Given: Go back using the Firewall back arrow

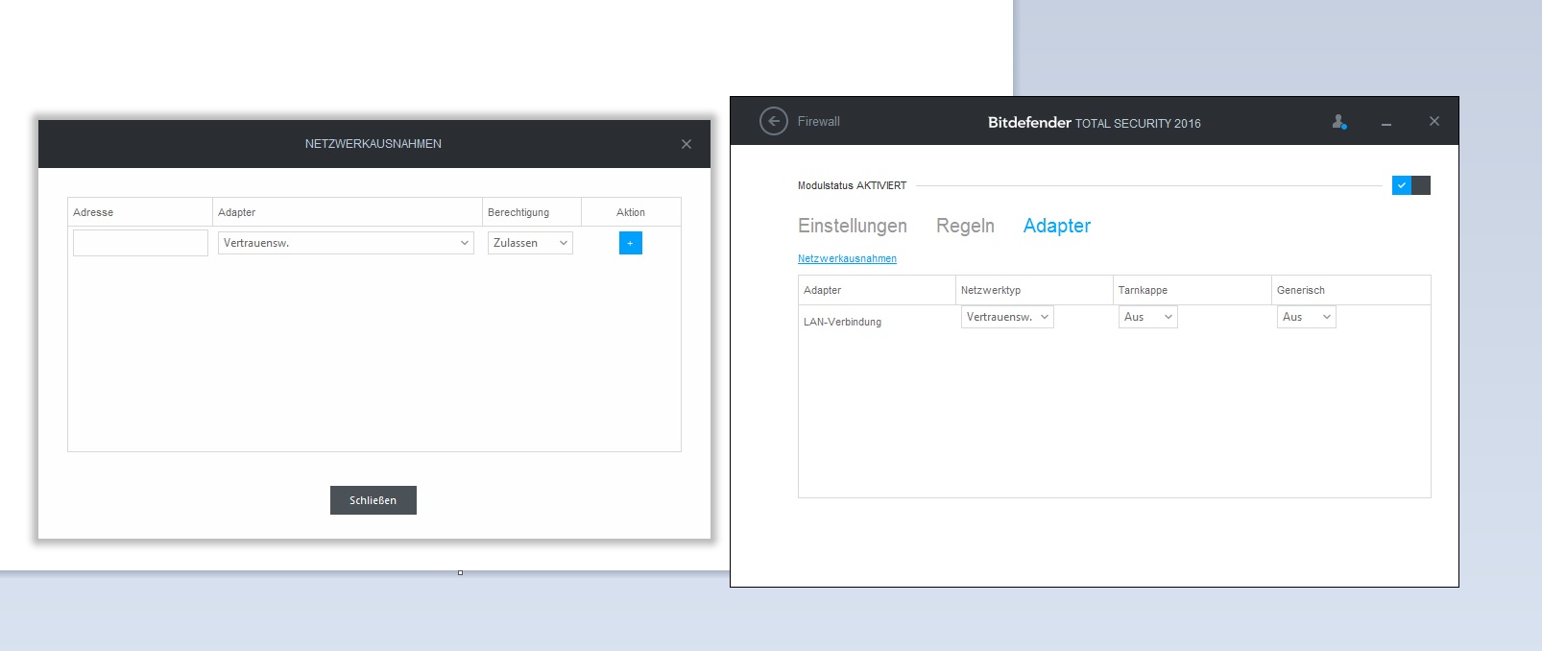Looking at the screenshot, I should tap(774, 121).
